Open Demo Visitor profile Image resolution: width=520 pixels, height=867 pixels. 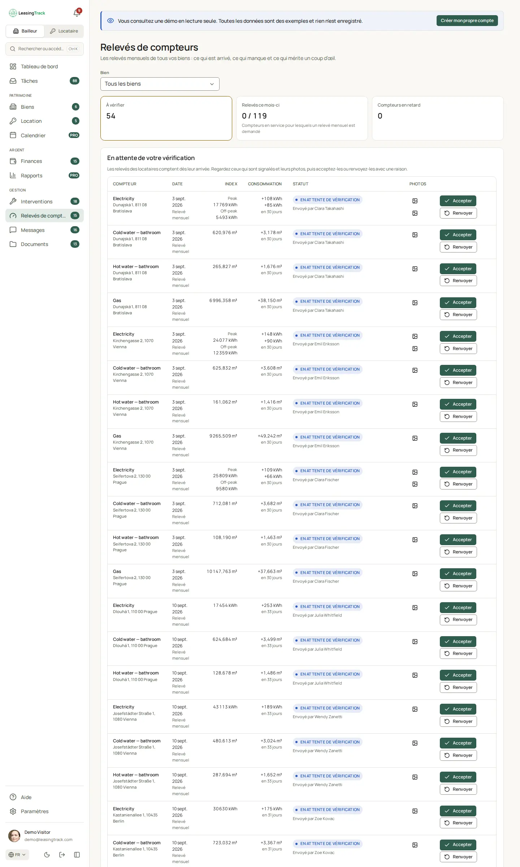tap(44, 836)
